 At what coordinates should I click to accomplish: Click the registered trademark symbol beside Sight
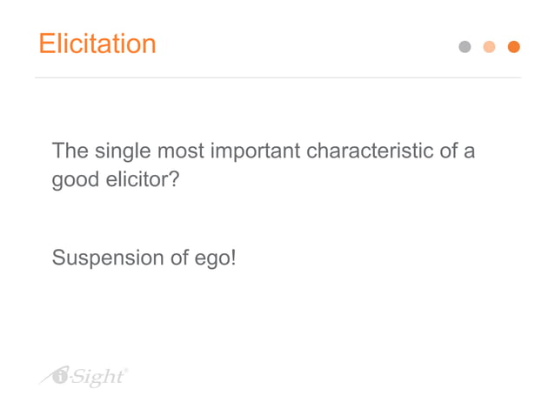126,370
